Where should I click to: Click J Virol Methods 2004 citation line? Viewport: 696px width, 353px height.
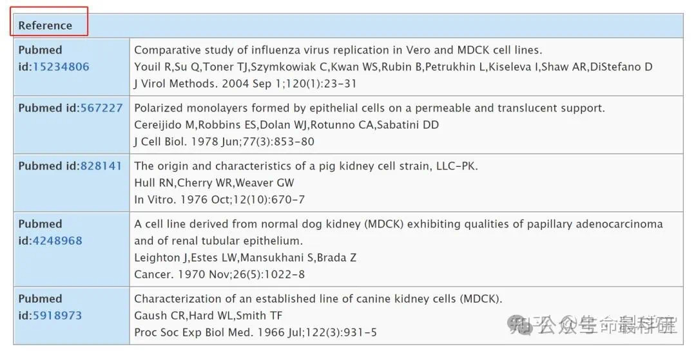coord(245,84)
